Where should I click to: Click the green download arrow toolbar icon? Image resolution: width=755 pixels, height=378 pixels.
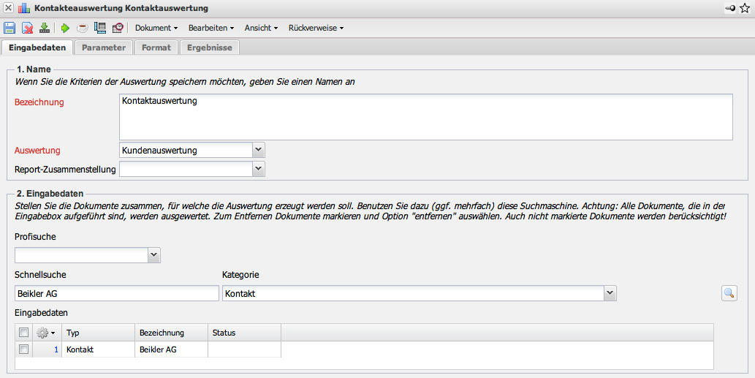(45, 28)
